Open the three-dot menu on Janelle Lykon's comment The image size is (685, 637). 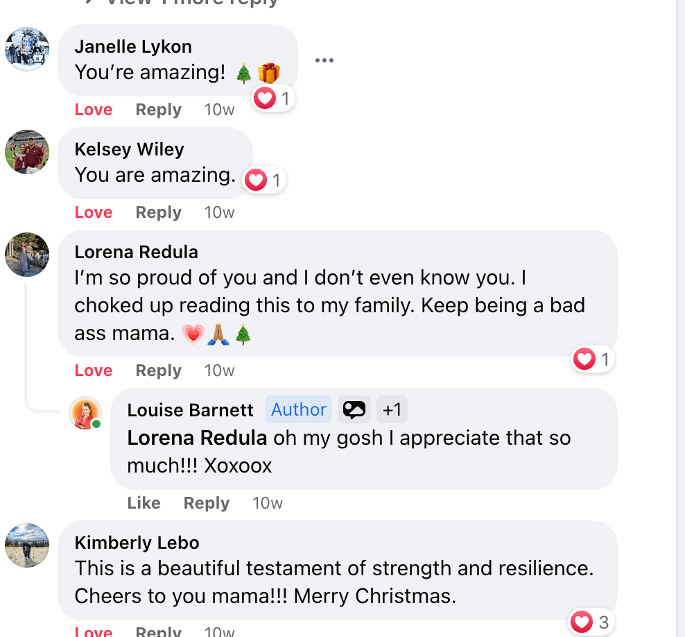tap(324, 60)
